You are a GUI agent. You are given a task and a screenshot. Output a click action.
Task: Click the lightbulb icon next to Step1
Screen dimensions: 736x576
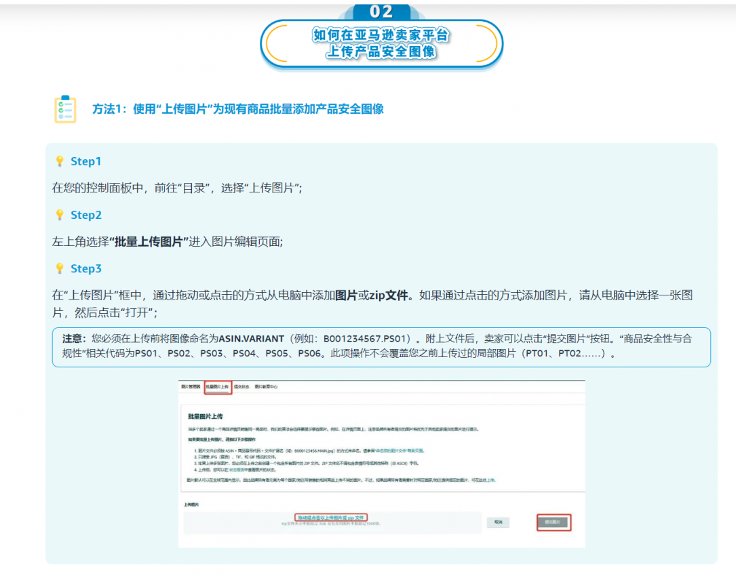(x=59, y=162)
